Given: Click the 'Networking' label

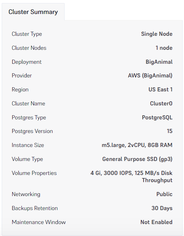Looking at the screenshot, I should pos(26,194).
